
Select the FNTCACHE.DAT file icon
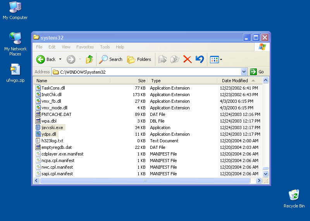coord(38,114)
